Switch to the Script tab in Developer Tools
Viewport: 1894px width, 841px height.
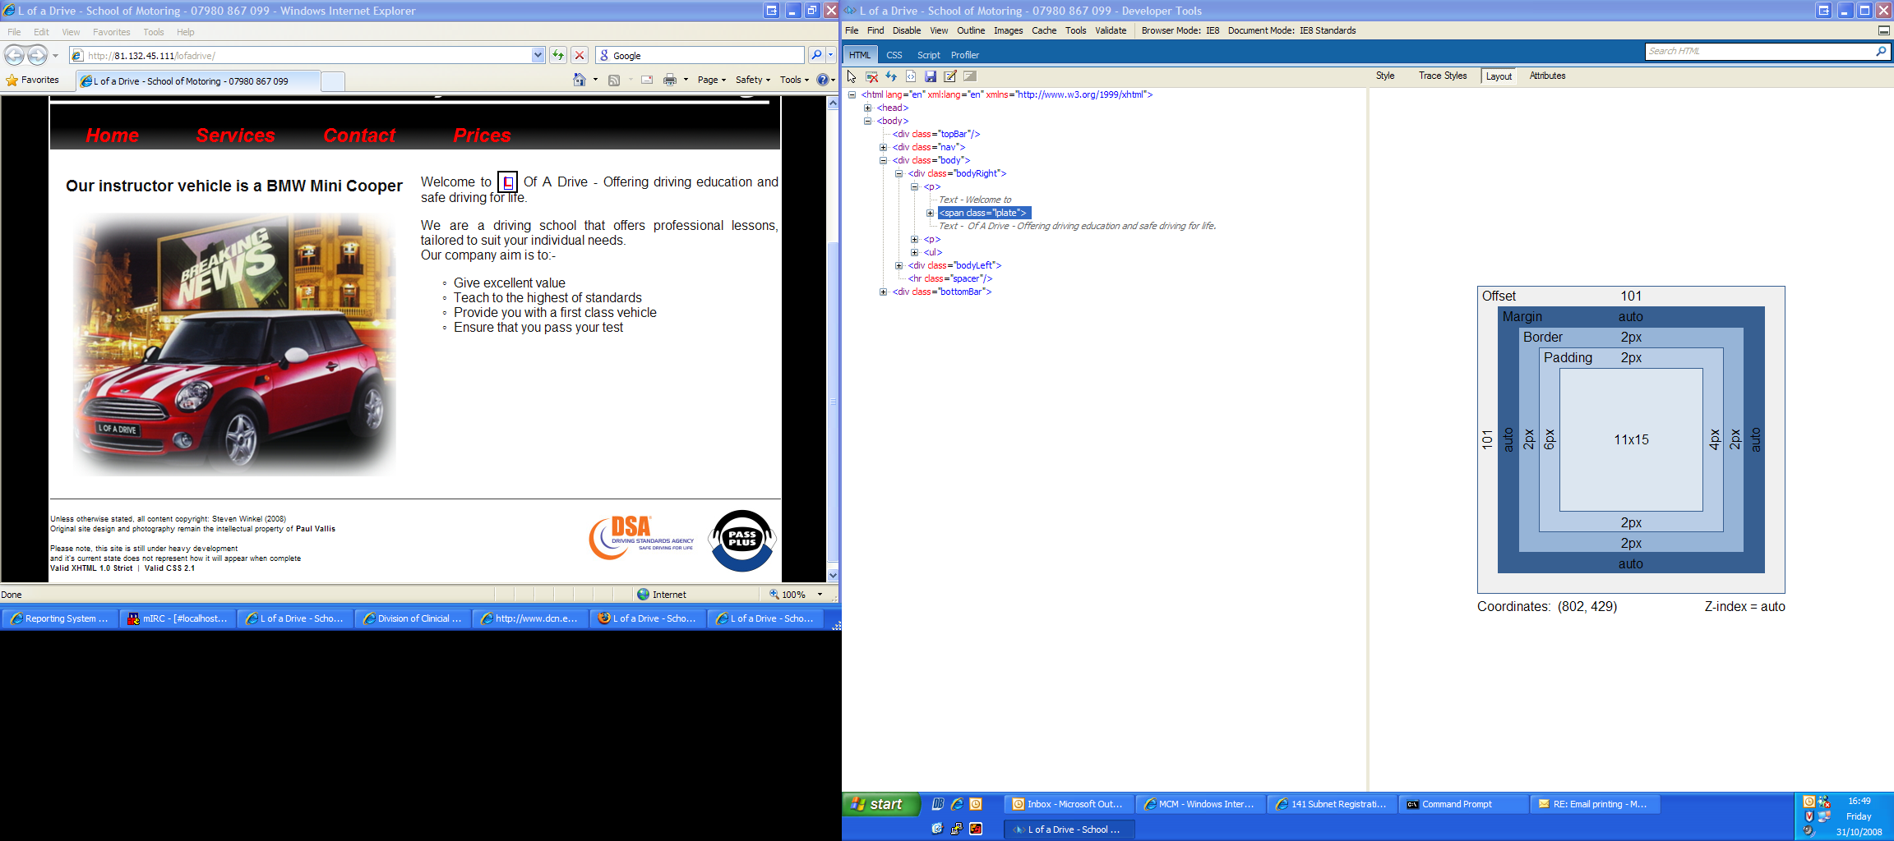click(929, 55)
